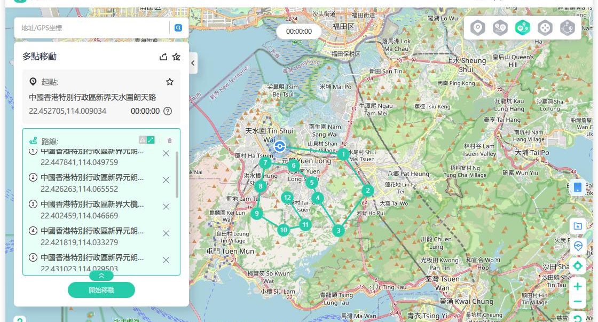
Task: Select the jump teleport mode icon
Action: point(567,28)
